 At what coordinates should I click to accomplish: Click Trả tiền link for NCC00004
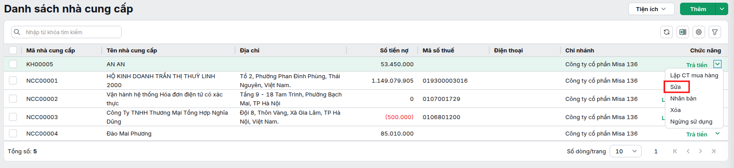(x=697, y=134)
